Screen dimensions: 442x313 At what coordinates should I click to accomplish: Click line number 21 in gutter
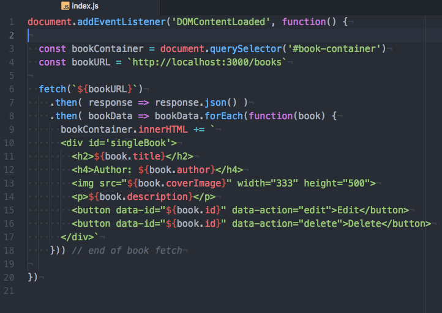(x=9, y=291)
